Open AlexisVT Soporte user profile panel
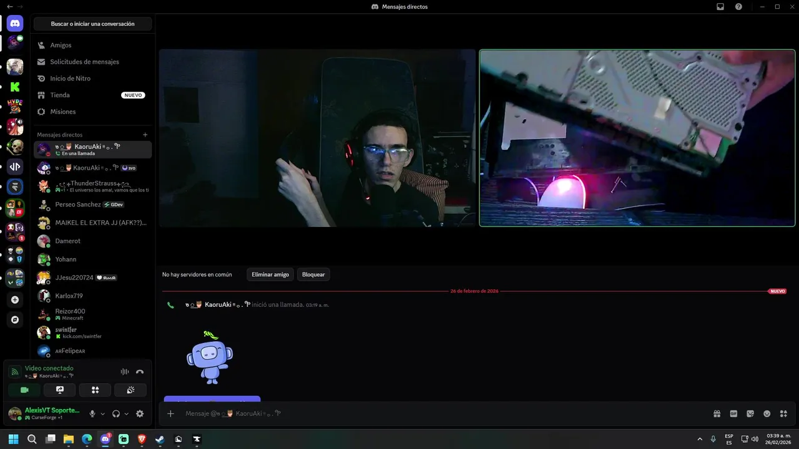This screenshot has width=799, height=449. [x=45, y=413]
